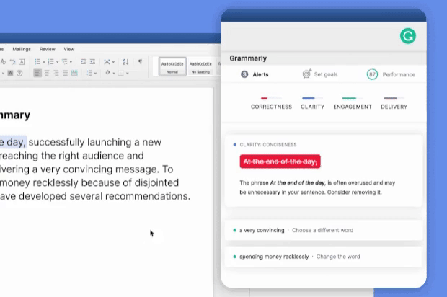Toggle justify alignment in Word ribbon
The width and height of the screenshot is (447, 297).
pos(65,73)
